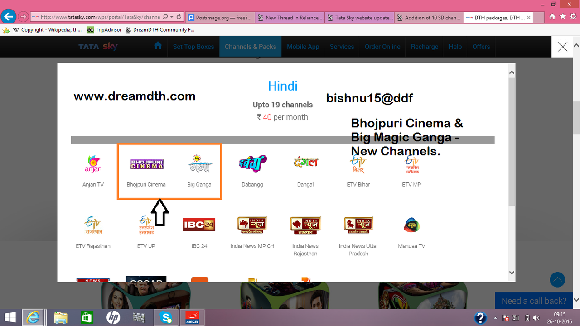580x326 pixels.
Task: Select the Big Ganga channel logo
Action: pyautogui.click(x=199, y=163)
